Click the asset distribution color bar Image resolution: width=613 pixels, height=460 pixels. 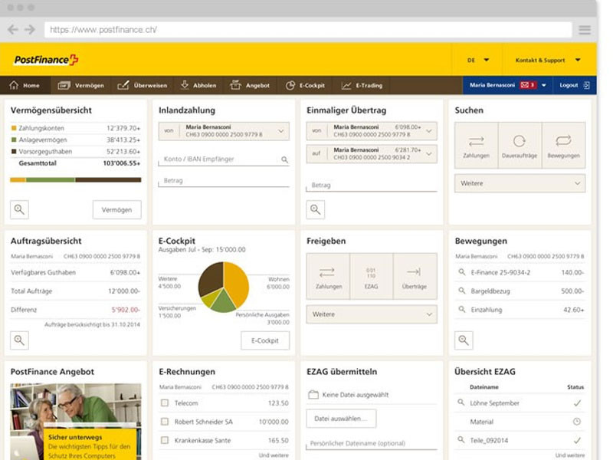pos(75,180)
